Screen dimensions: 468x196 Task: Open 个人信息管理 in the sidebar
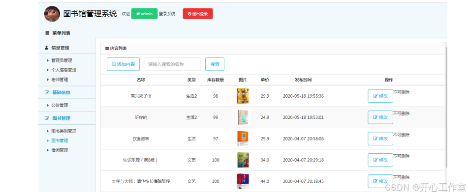63,70
